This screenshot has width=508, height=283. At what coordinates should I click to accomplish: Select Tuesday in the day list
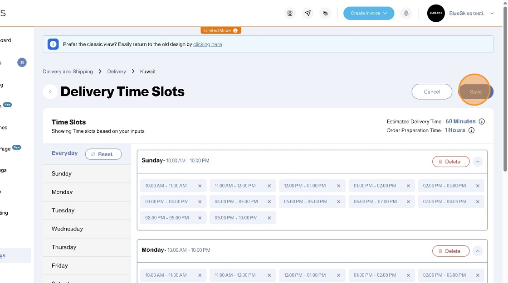87,211
